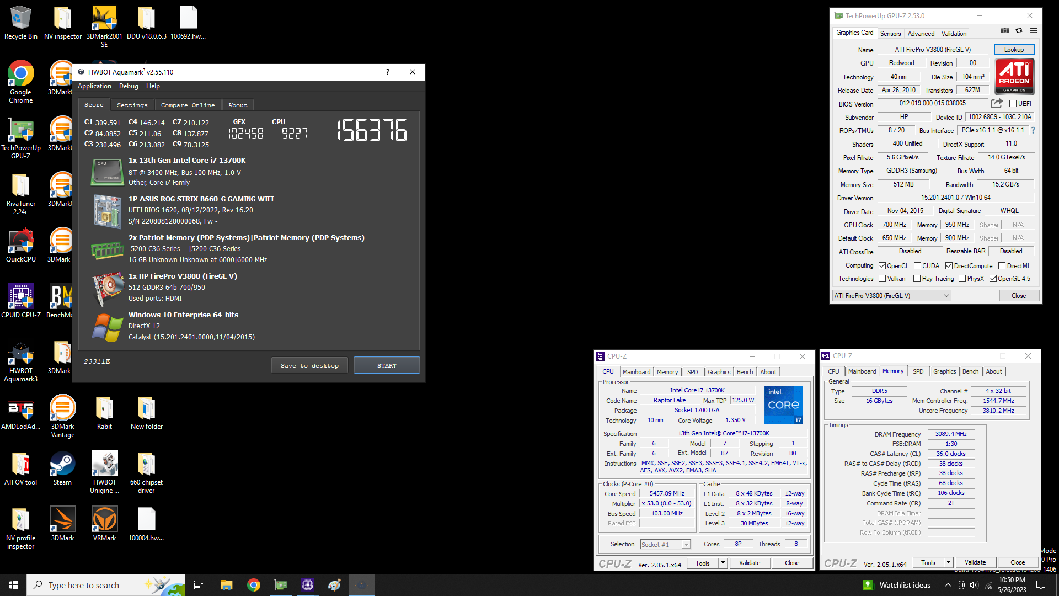Open DDU v18.0.6.3 folder icon
The image size is (1059, 596).
pos(147,23)
